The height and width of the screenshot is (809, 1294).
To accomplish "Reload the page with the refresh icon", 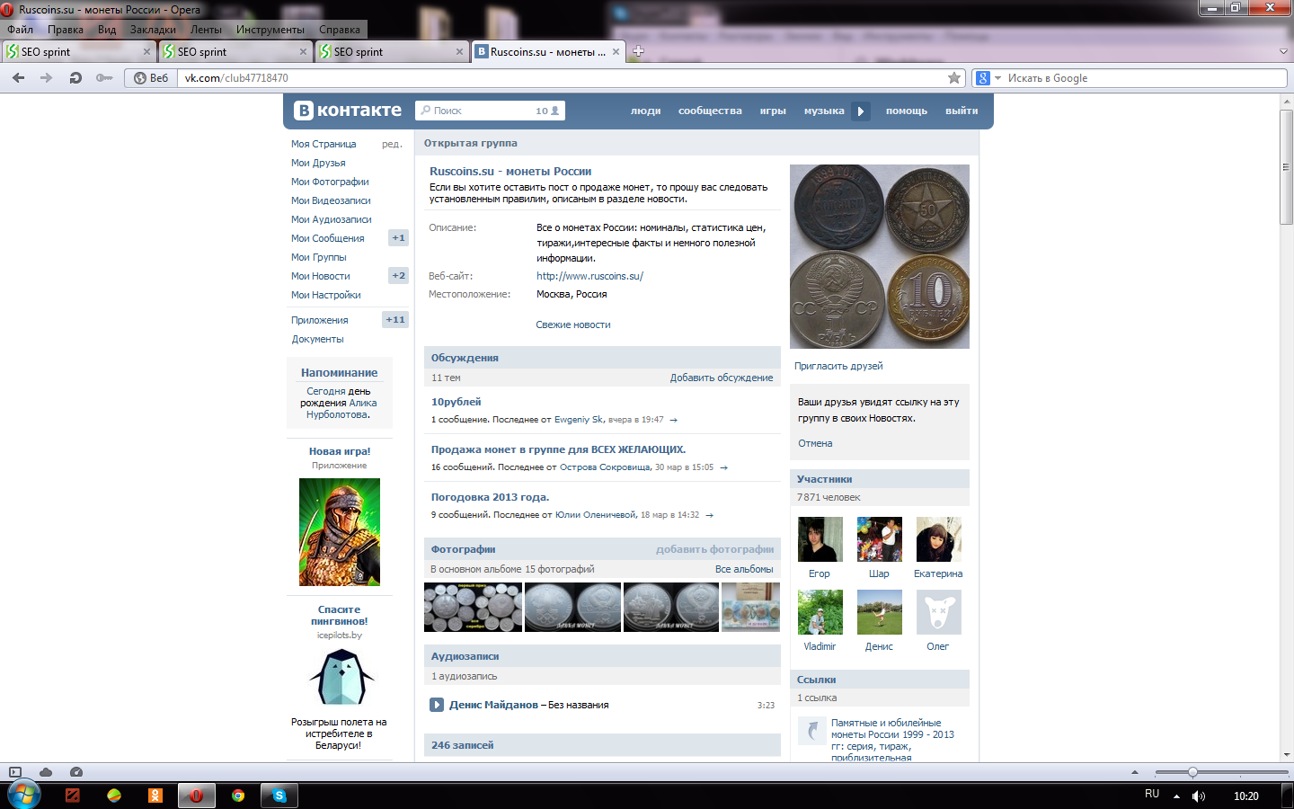I will click(75, 78).
